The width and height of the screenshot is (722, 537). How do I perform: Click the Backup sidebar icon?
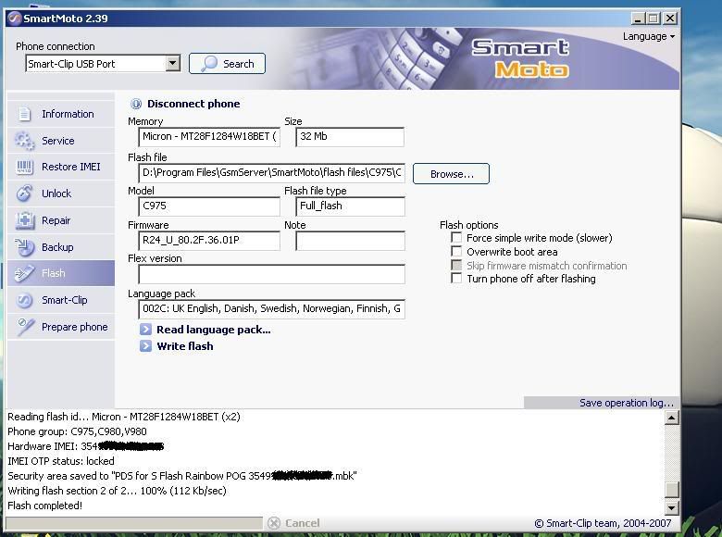click(x=24, y=247)
